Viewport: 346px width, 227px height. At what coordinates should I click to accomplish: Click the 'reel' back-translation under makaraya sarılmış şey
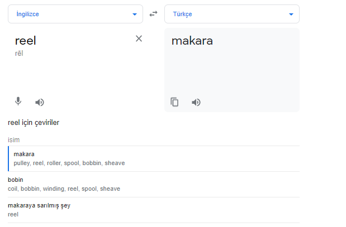(x=13, y=214)
